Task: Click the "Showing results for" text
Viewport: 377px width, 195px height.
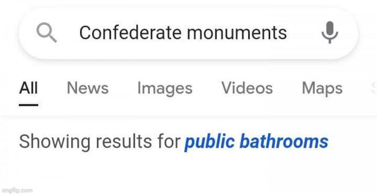Action: pyautogui.click(x=100, y=142)
